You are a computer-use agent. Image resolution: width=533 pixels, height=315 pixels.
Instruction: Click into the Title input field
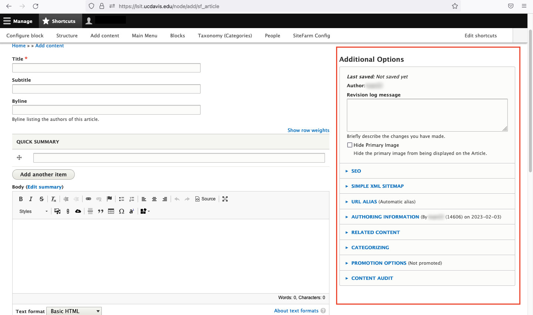106,68
